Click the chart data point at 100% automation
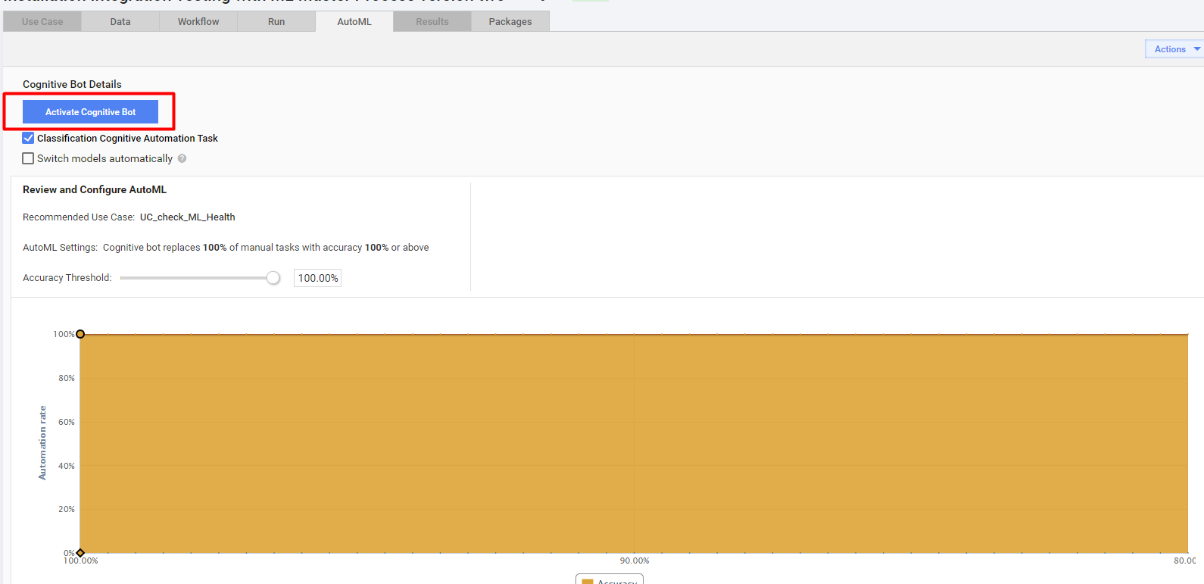1204x584 pixels. pos(80,334)
